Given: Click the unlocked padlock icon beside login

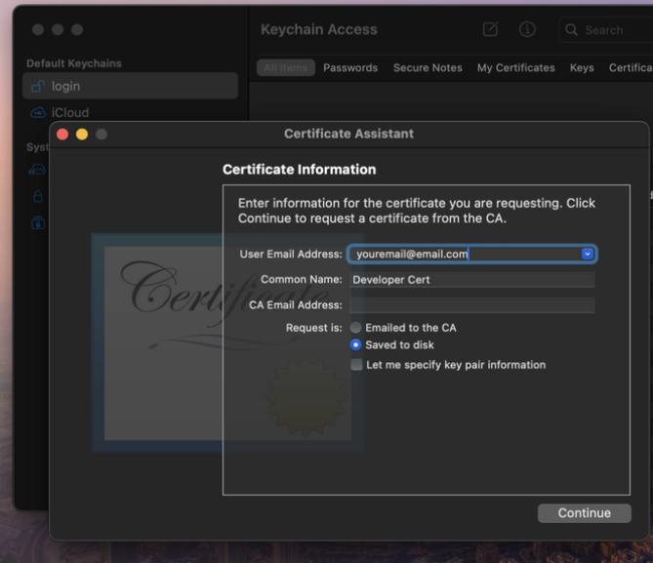Looking at the screenshot, I should pos(38,86).
